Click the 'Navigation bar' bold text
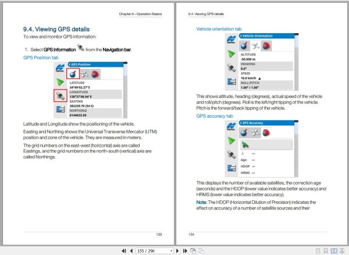Viewport: 349px width, 255px height. coord(117,49)
